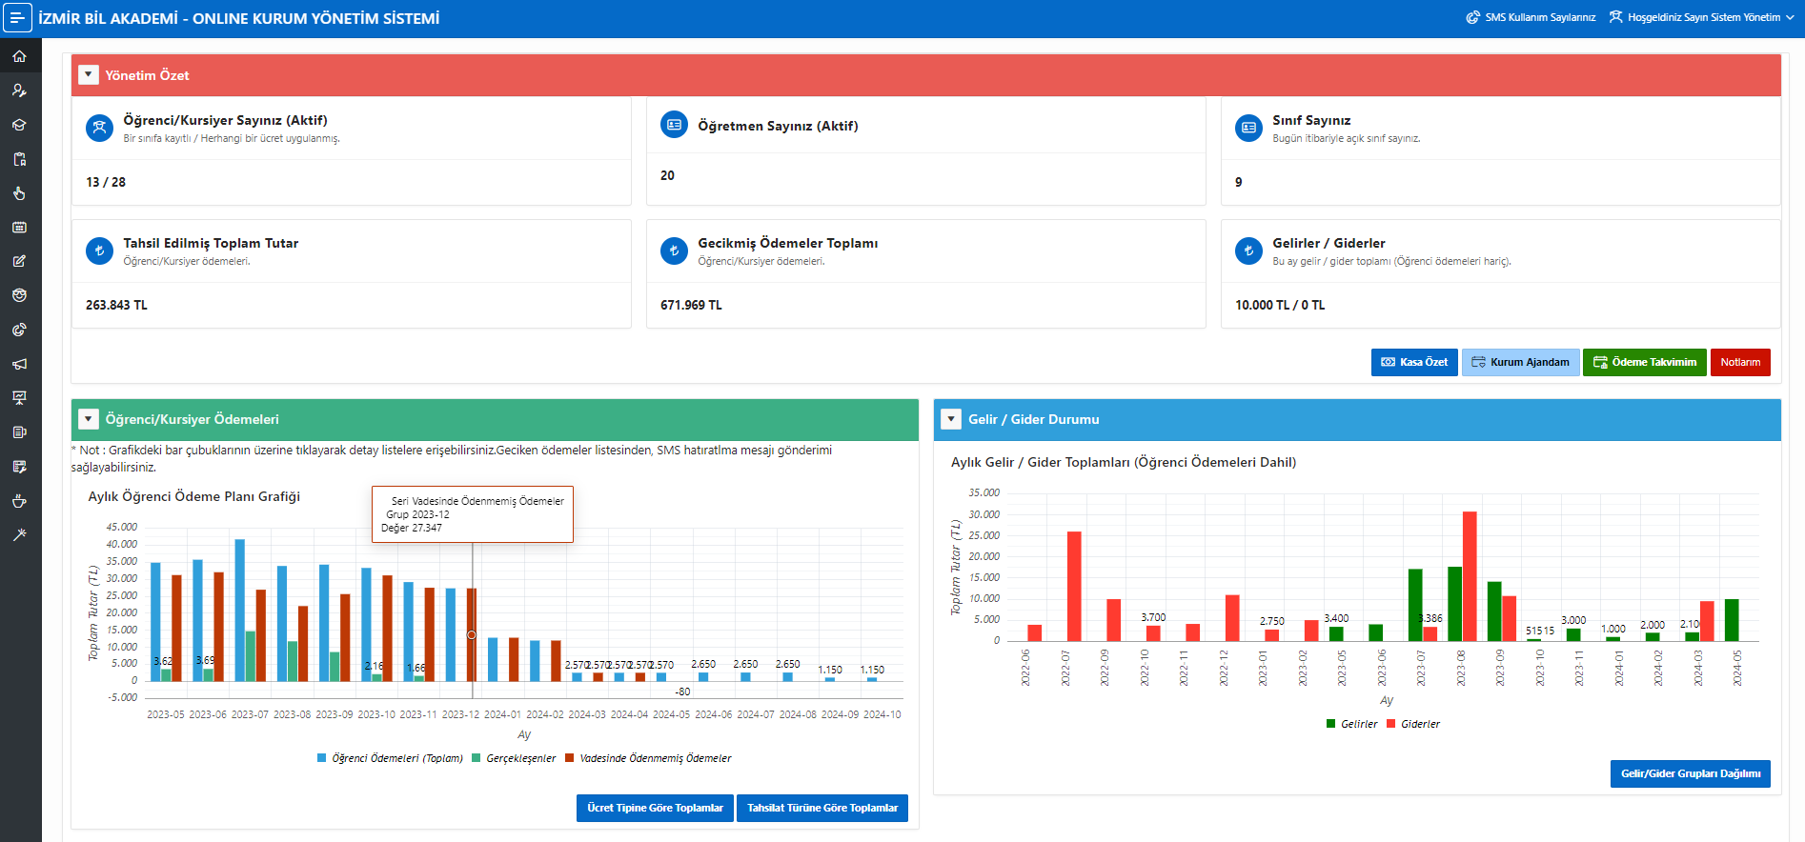Click the graduation cap sidebar icon
Viewport: 1805px width, 842px height.
pos(19,125)
